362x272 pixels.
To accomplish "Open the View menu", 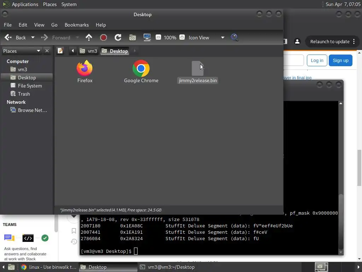I will pos(39,25).
